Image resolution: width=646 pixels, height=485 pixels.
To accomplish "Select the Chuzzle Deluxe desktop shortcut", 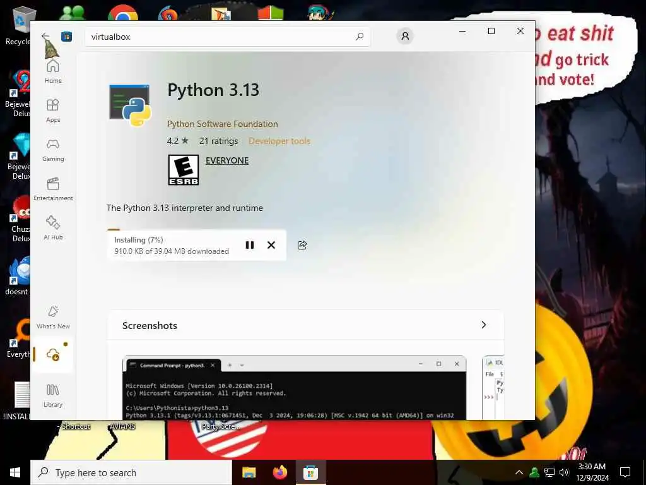I will click(x=19, y=219).
